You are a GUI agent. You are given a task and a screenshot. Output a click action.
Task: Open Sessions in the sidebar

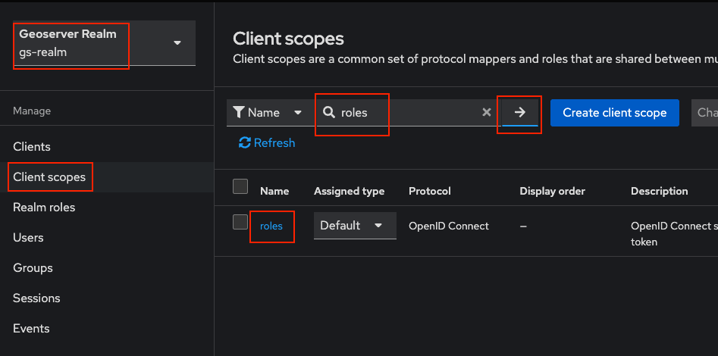point(35,298)
